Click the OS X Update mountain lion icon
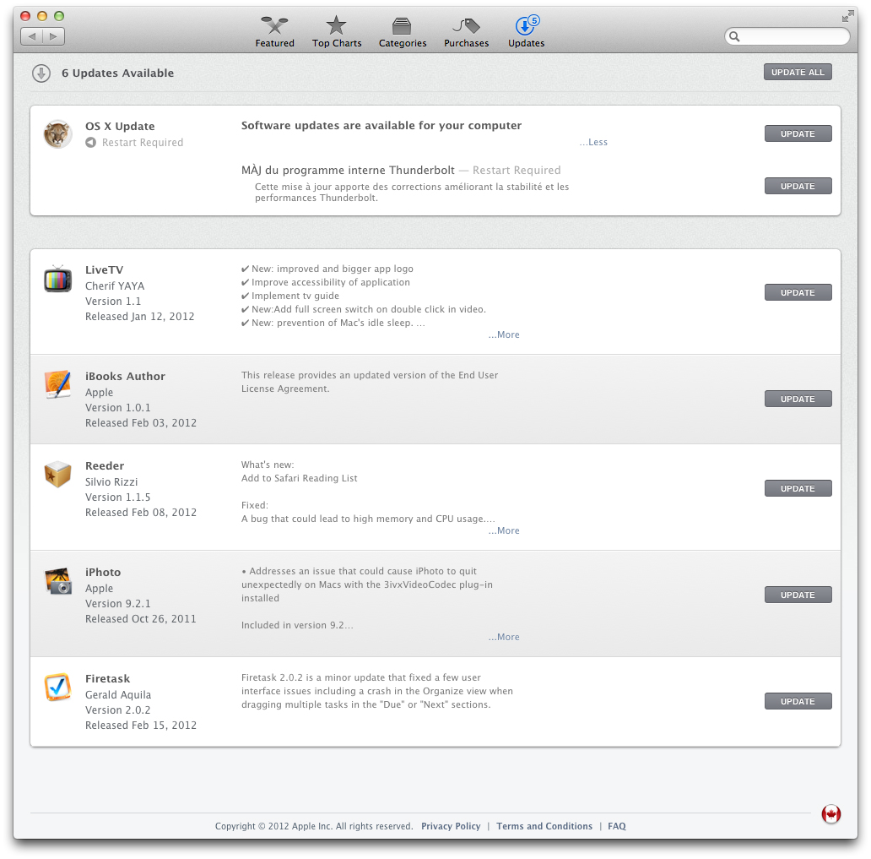The width and height of the screenshot is (871, 859). tap(57, 134)
